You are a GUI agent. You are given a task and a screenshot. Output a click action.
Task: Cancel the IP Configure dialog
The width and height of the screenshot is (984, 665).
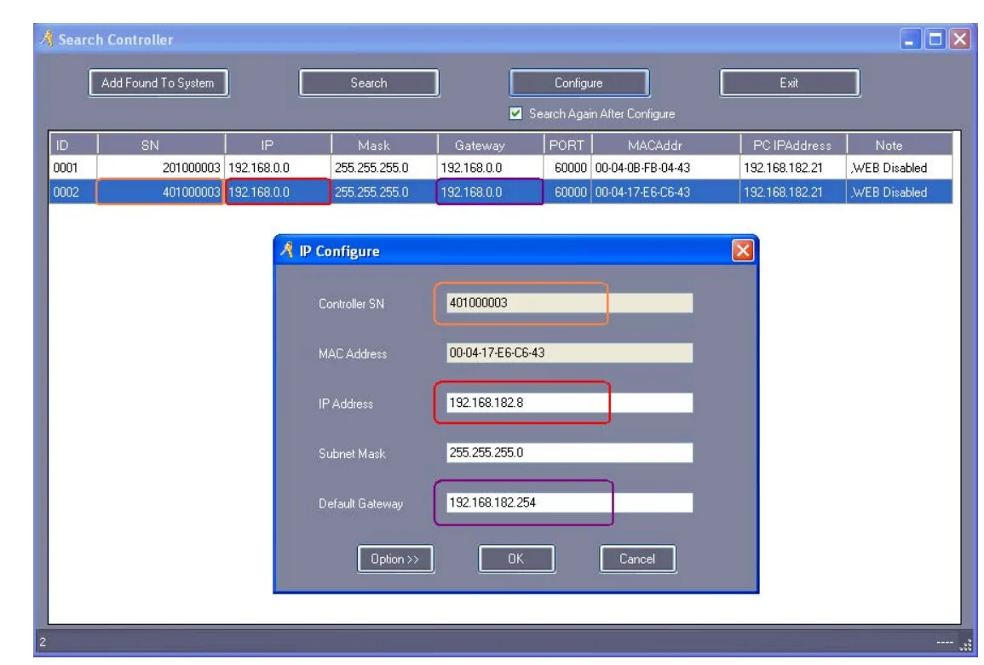(637, 559)
